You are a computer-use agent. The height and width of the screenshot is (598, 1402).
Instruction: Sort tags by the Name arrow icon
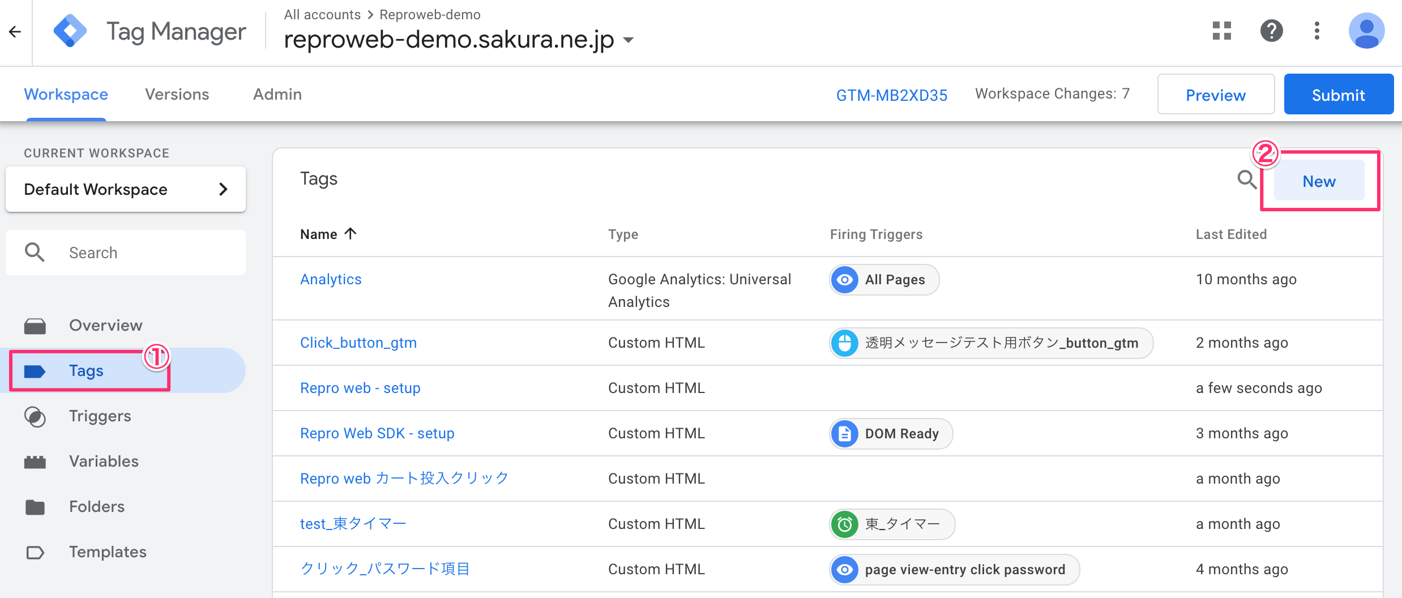click(x=350, y=233)
